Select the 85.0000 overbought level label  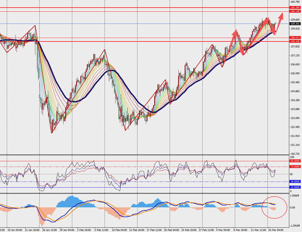pyautogui.click(x=295, y=161)
